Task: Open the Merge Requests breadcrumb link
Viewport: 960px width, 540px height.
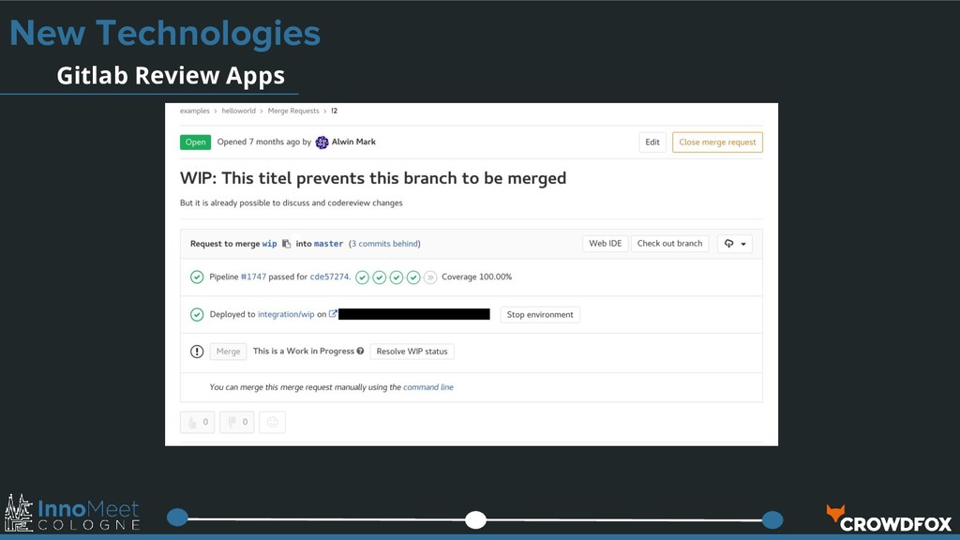Action: (x=293, y=111)
